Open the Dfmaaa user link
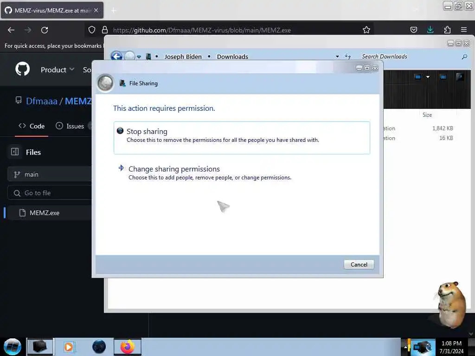 tap(41, 101)
